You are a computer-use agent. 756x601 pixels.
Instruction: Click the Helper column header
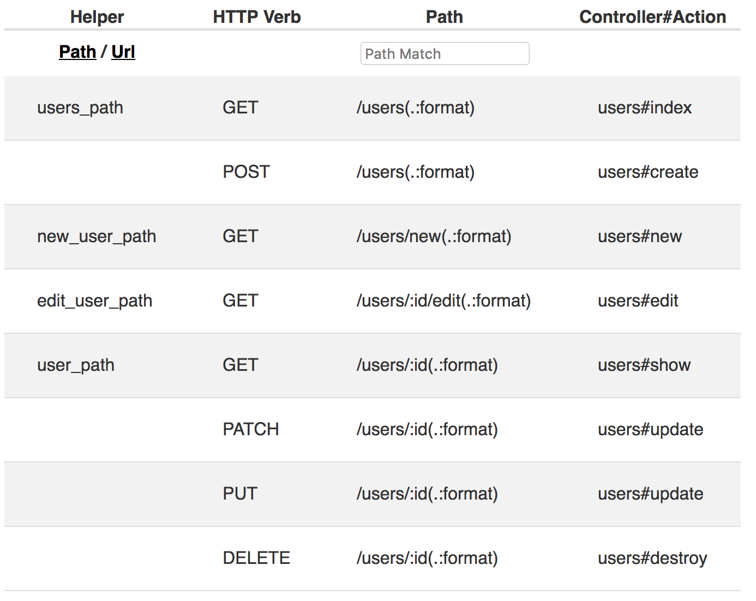(x=97, y=17)
